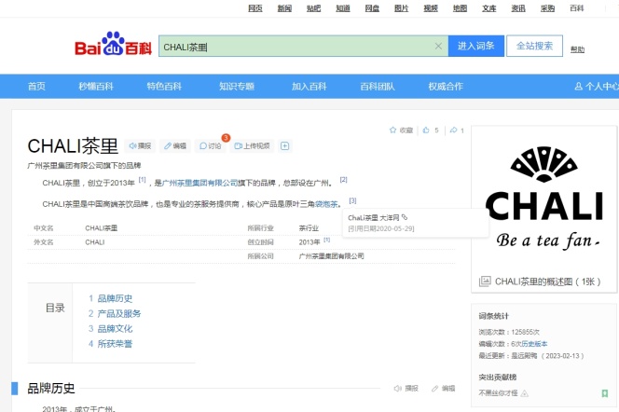The height and width of the screenshot is (412, 619).
Task: Click the 地图 link in the top bar
Action: pos(460,8)
